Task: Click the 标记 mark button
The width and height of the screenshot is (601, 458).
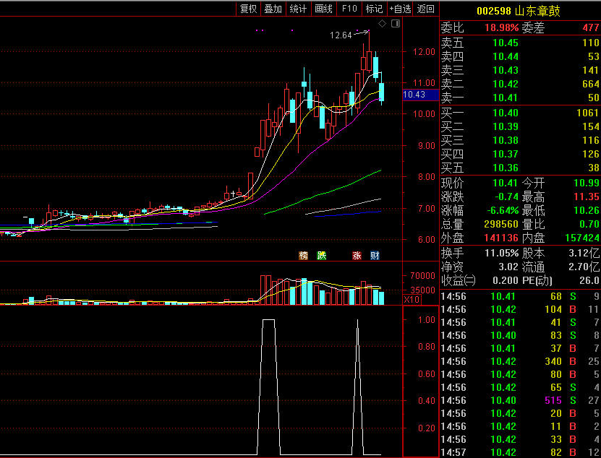Action: tap(374, 9)
